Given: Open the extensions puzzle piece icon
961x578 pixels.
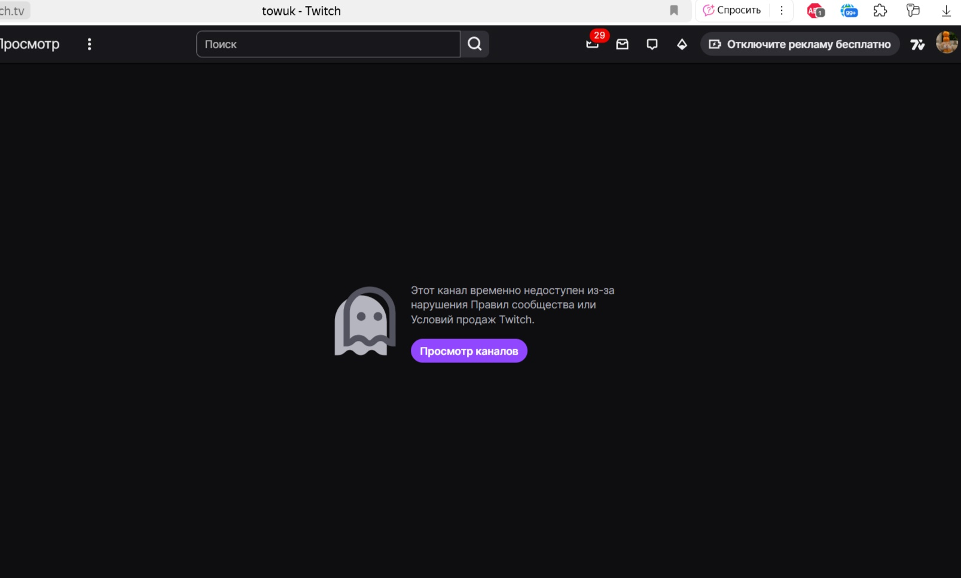Looking at the screenshot, I should (880, 10).
